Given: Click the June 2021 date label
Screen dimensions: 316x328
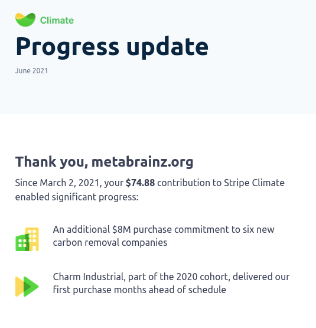Looking at the screenshot, I should [31, 71].
